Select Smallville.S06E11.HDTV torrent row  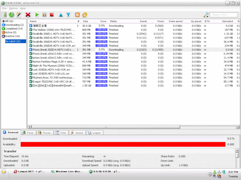(134, 34)
